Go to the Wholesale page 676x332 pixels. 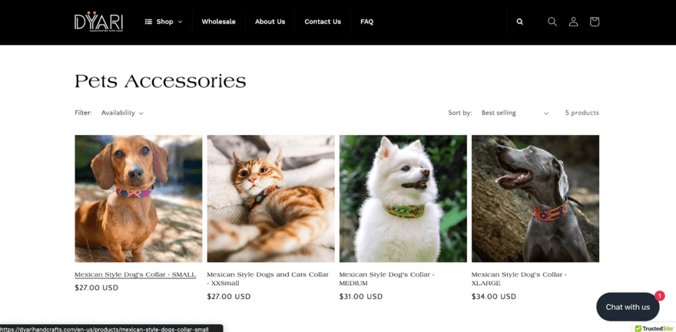tap(219, 21)
